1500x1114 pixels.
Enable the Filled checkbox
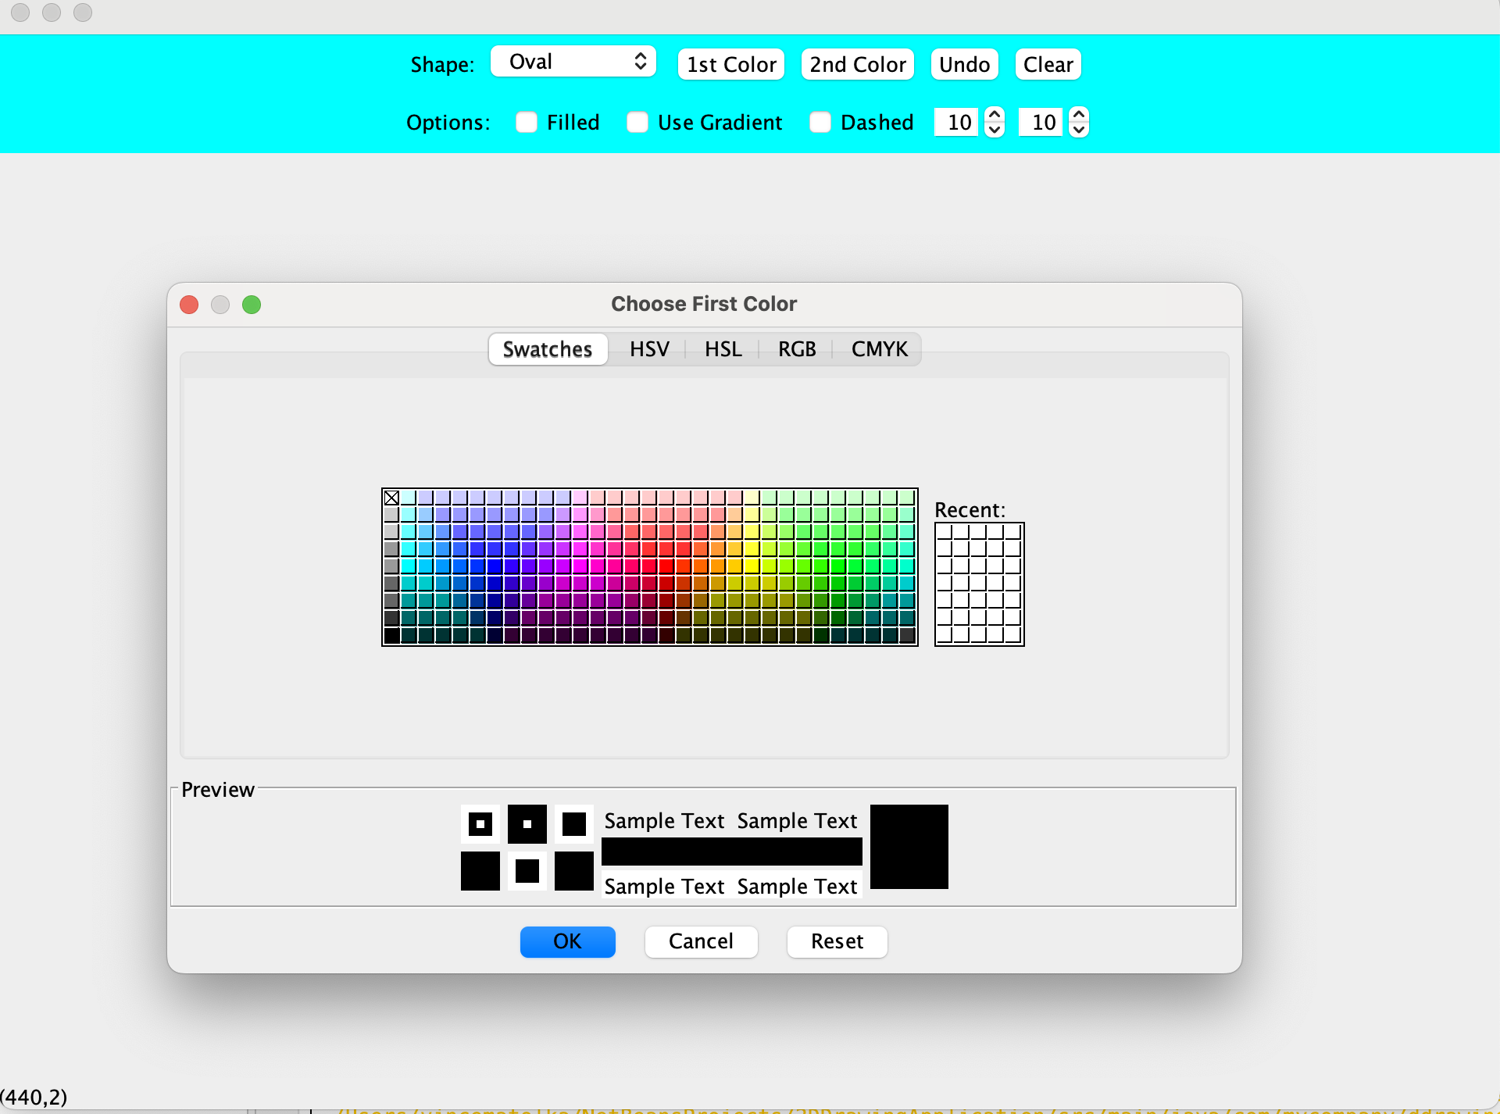coord(527,123)
